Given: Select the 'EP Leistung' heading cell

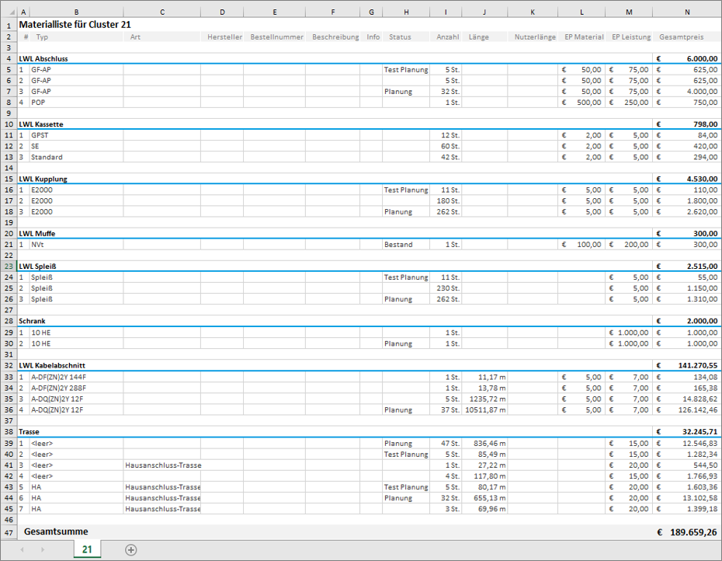Looking at the screenshot, I should coord(629,37).
